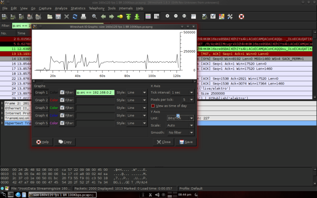Viewport: 317px width, 198px height.
Task: Toggle Graph 1 button
Action: (42, 92)
